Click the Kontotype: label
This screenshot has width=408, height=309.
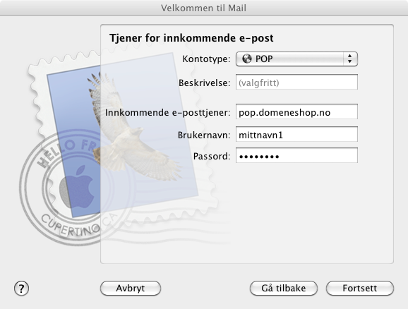[206, 59]
